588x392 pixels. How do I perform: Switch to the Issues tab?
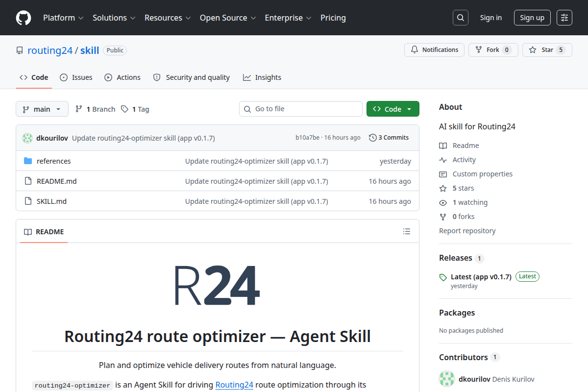coord(76,77)
